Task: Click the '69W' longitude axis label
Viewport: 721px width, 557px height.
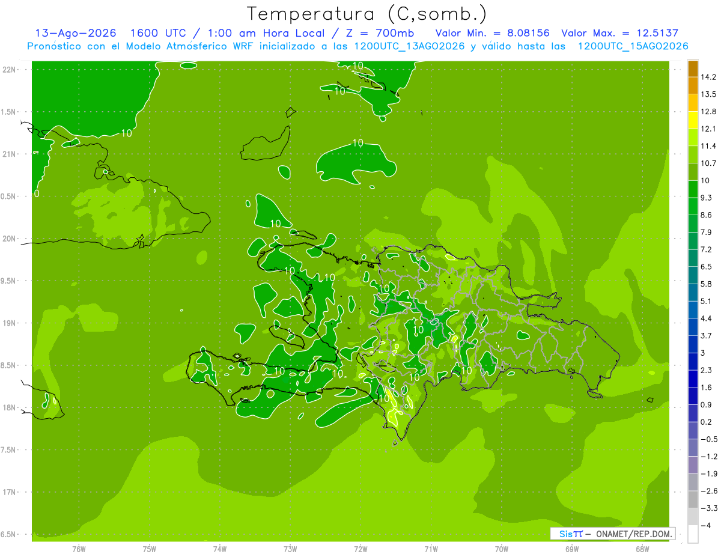Action: pos(572,549)
